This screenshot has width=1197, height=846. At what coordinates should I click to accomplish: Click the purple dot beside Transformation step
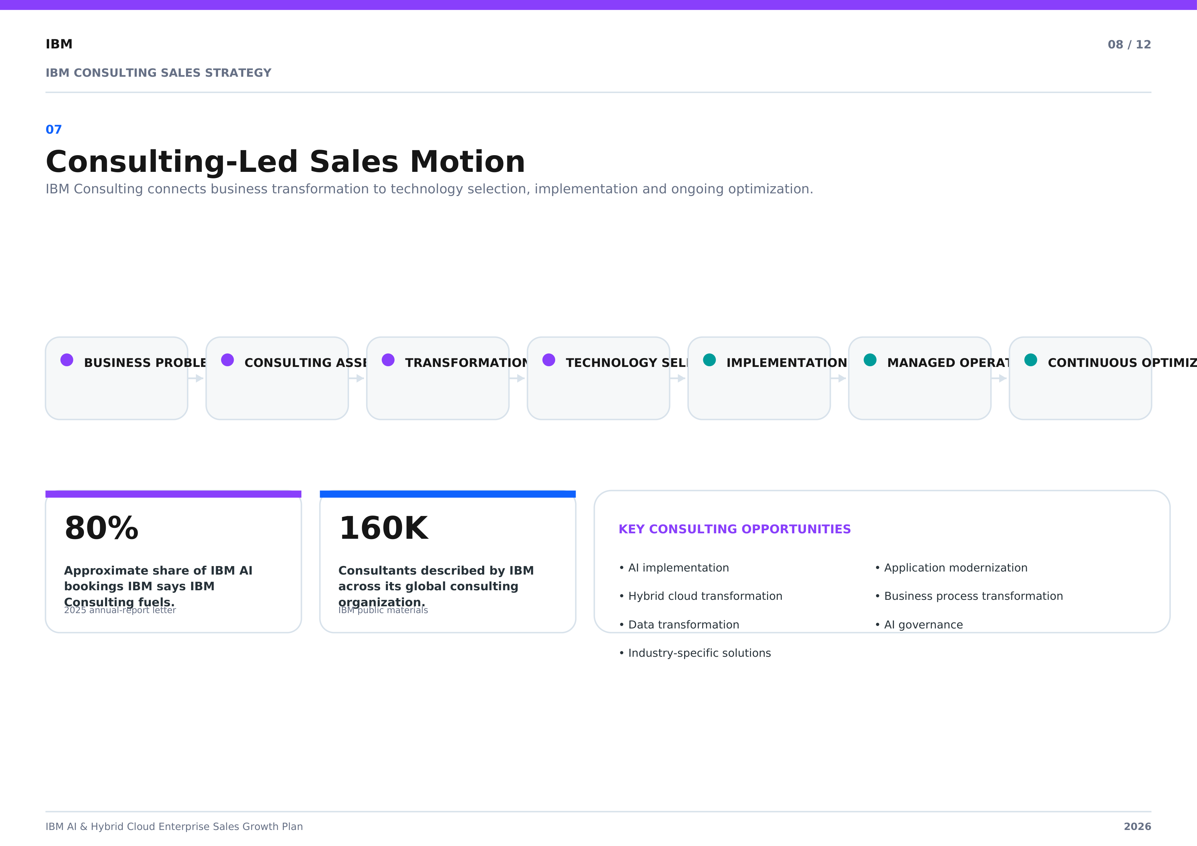388,360
